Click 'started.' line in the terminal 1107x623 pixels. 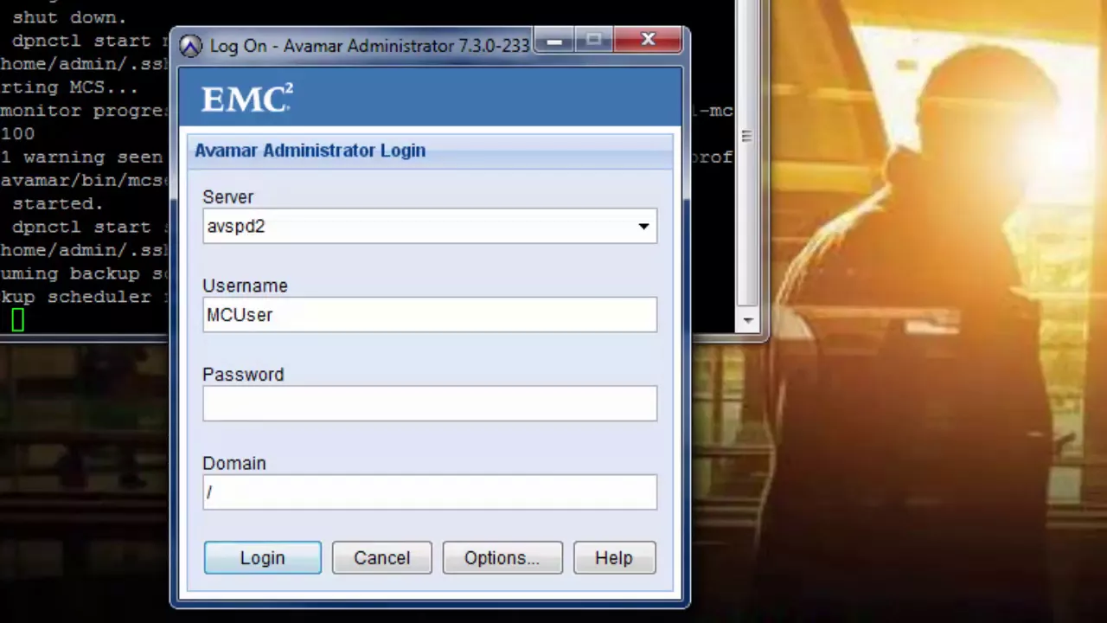(x=58, y=204)
